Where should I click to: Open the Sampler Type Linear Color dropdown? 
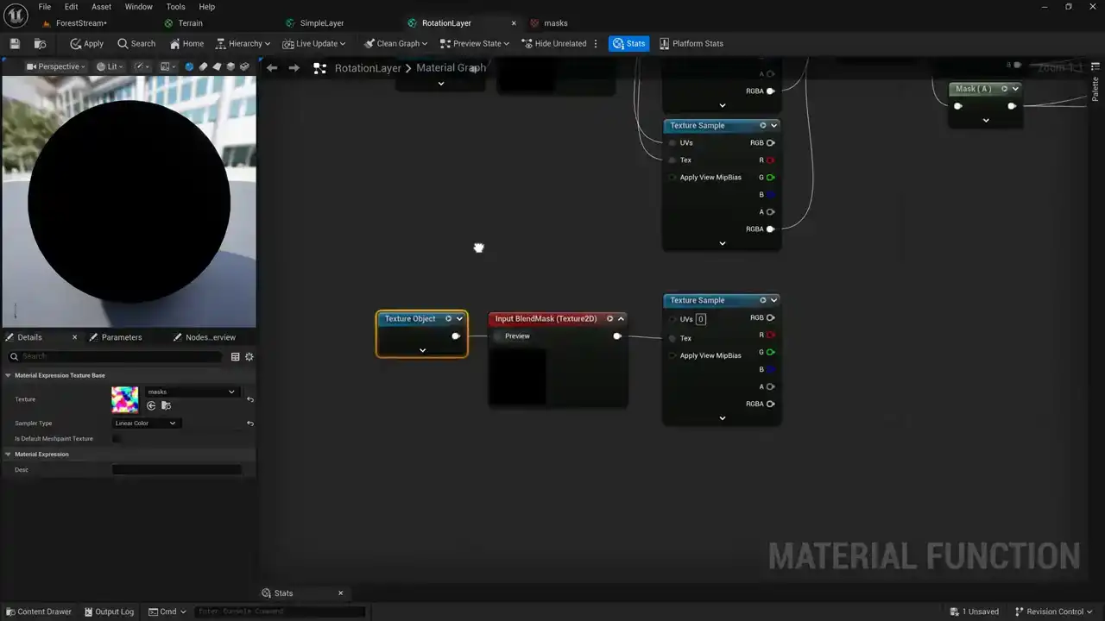coord(145,423)
